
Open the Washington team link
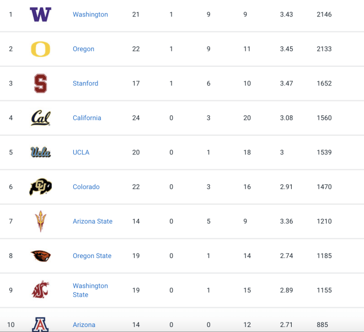pyautogui.click(x=90, y=14)
